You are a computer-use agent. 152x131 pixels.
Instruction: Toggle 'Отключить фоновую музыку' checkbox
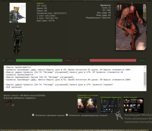(33, 115)
